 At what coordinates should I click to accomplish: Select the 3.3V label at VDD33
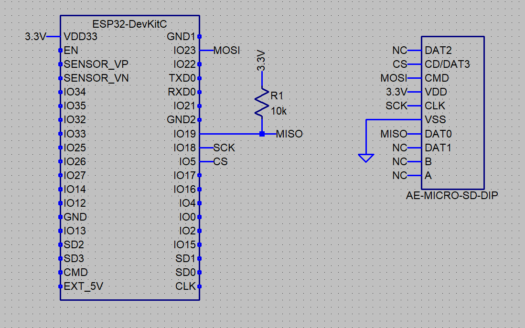(x=35, y=36)
